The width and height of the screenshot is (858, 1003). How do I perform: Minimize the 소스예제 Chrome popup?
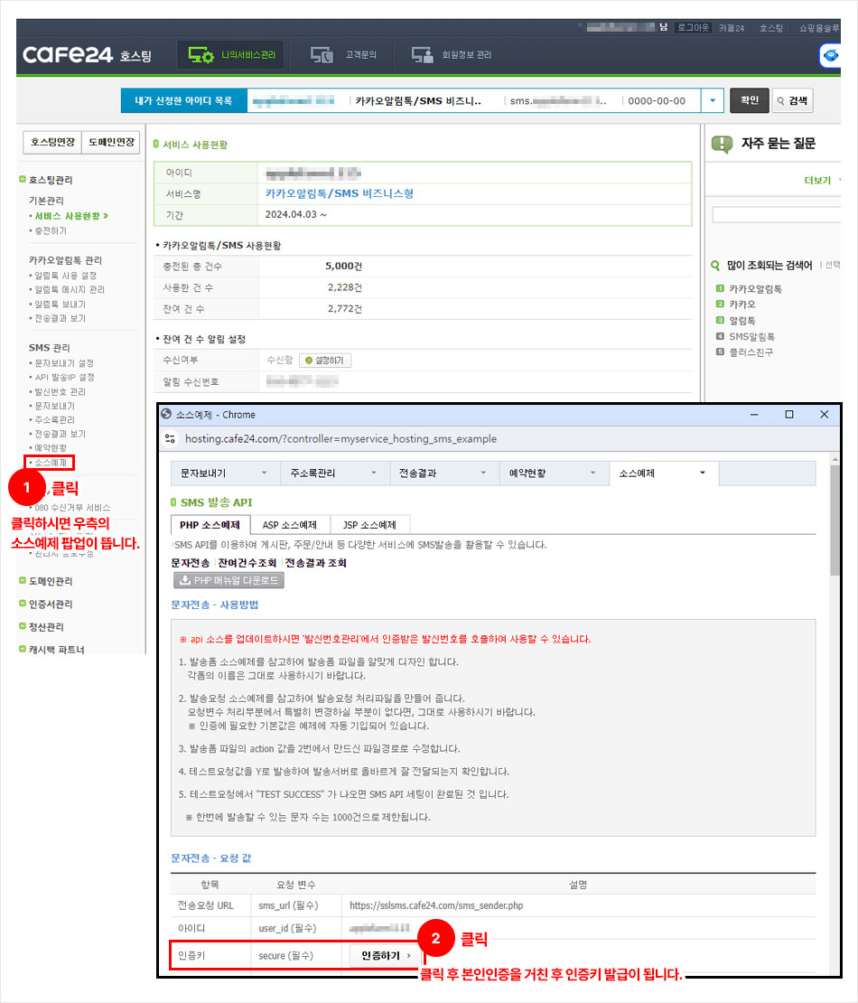point(754,415)
